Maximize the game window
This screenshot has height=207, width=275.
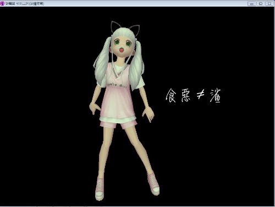(261, 3)
